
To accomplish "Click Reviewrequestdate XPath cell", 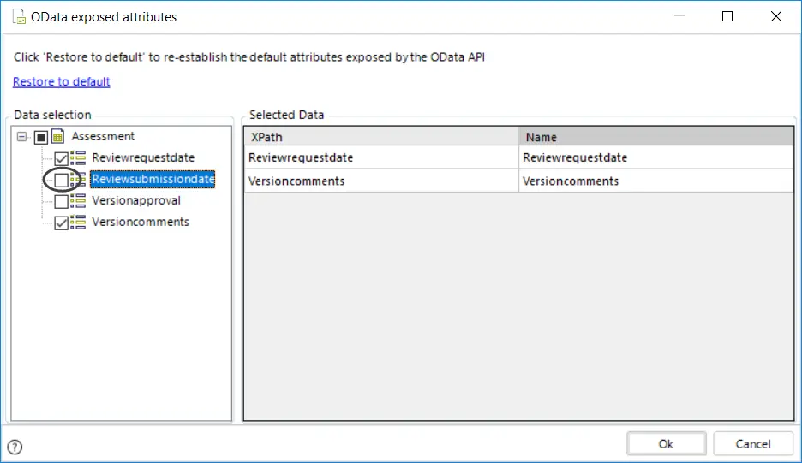I will [x=381, y=157].
